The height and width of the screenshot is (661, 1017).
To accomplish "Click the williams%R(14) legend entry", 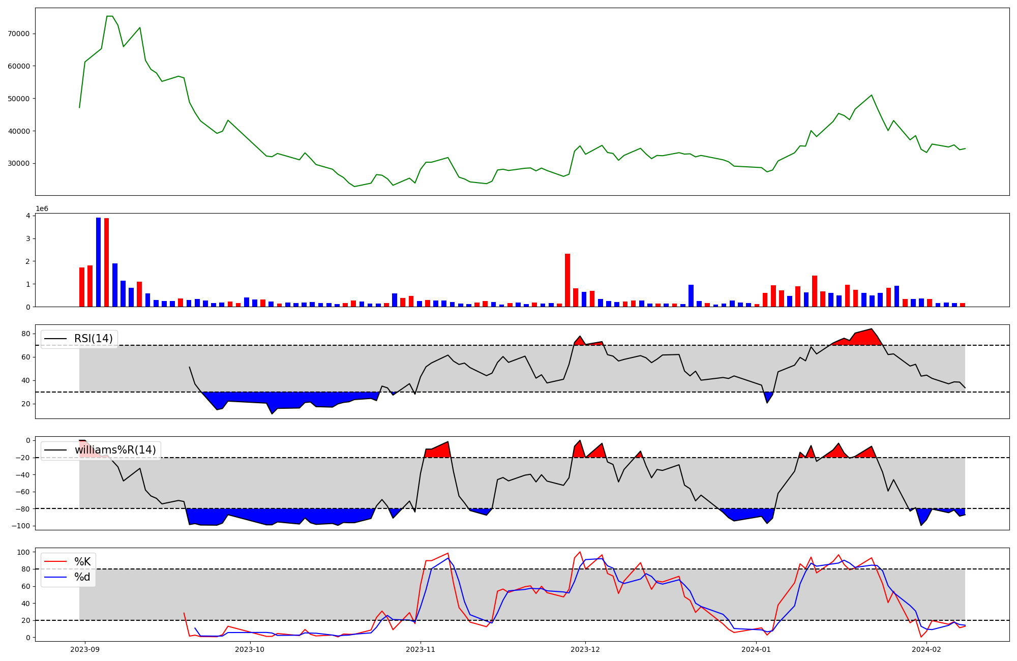I will [115, 450].
